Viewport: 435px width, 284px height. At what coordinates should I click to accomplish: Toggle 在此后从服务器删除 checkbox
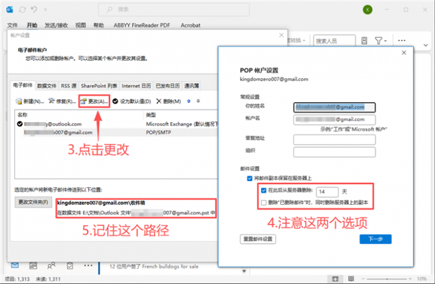pos(264,190)
